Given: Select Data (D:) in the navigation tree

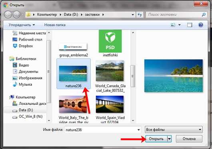Looking at the screenshot, I should click(x=26, y=110).
